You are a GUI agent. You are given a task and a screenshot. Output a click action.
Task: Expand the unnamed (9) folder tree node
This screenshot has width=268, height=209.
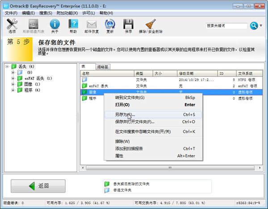click(13, 73)
